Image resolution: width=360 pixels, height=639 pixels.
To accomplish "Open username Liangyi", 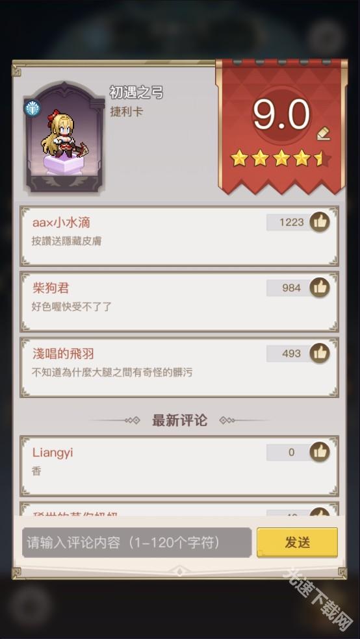I will pos(53,453).
